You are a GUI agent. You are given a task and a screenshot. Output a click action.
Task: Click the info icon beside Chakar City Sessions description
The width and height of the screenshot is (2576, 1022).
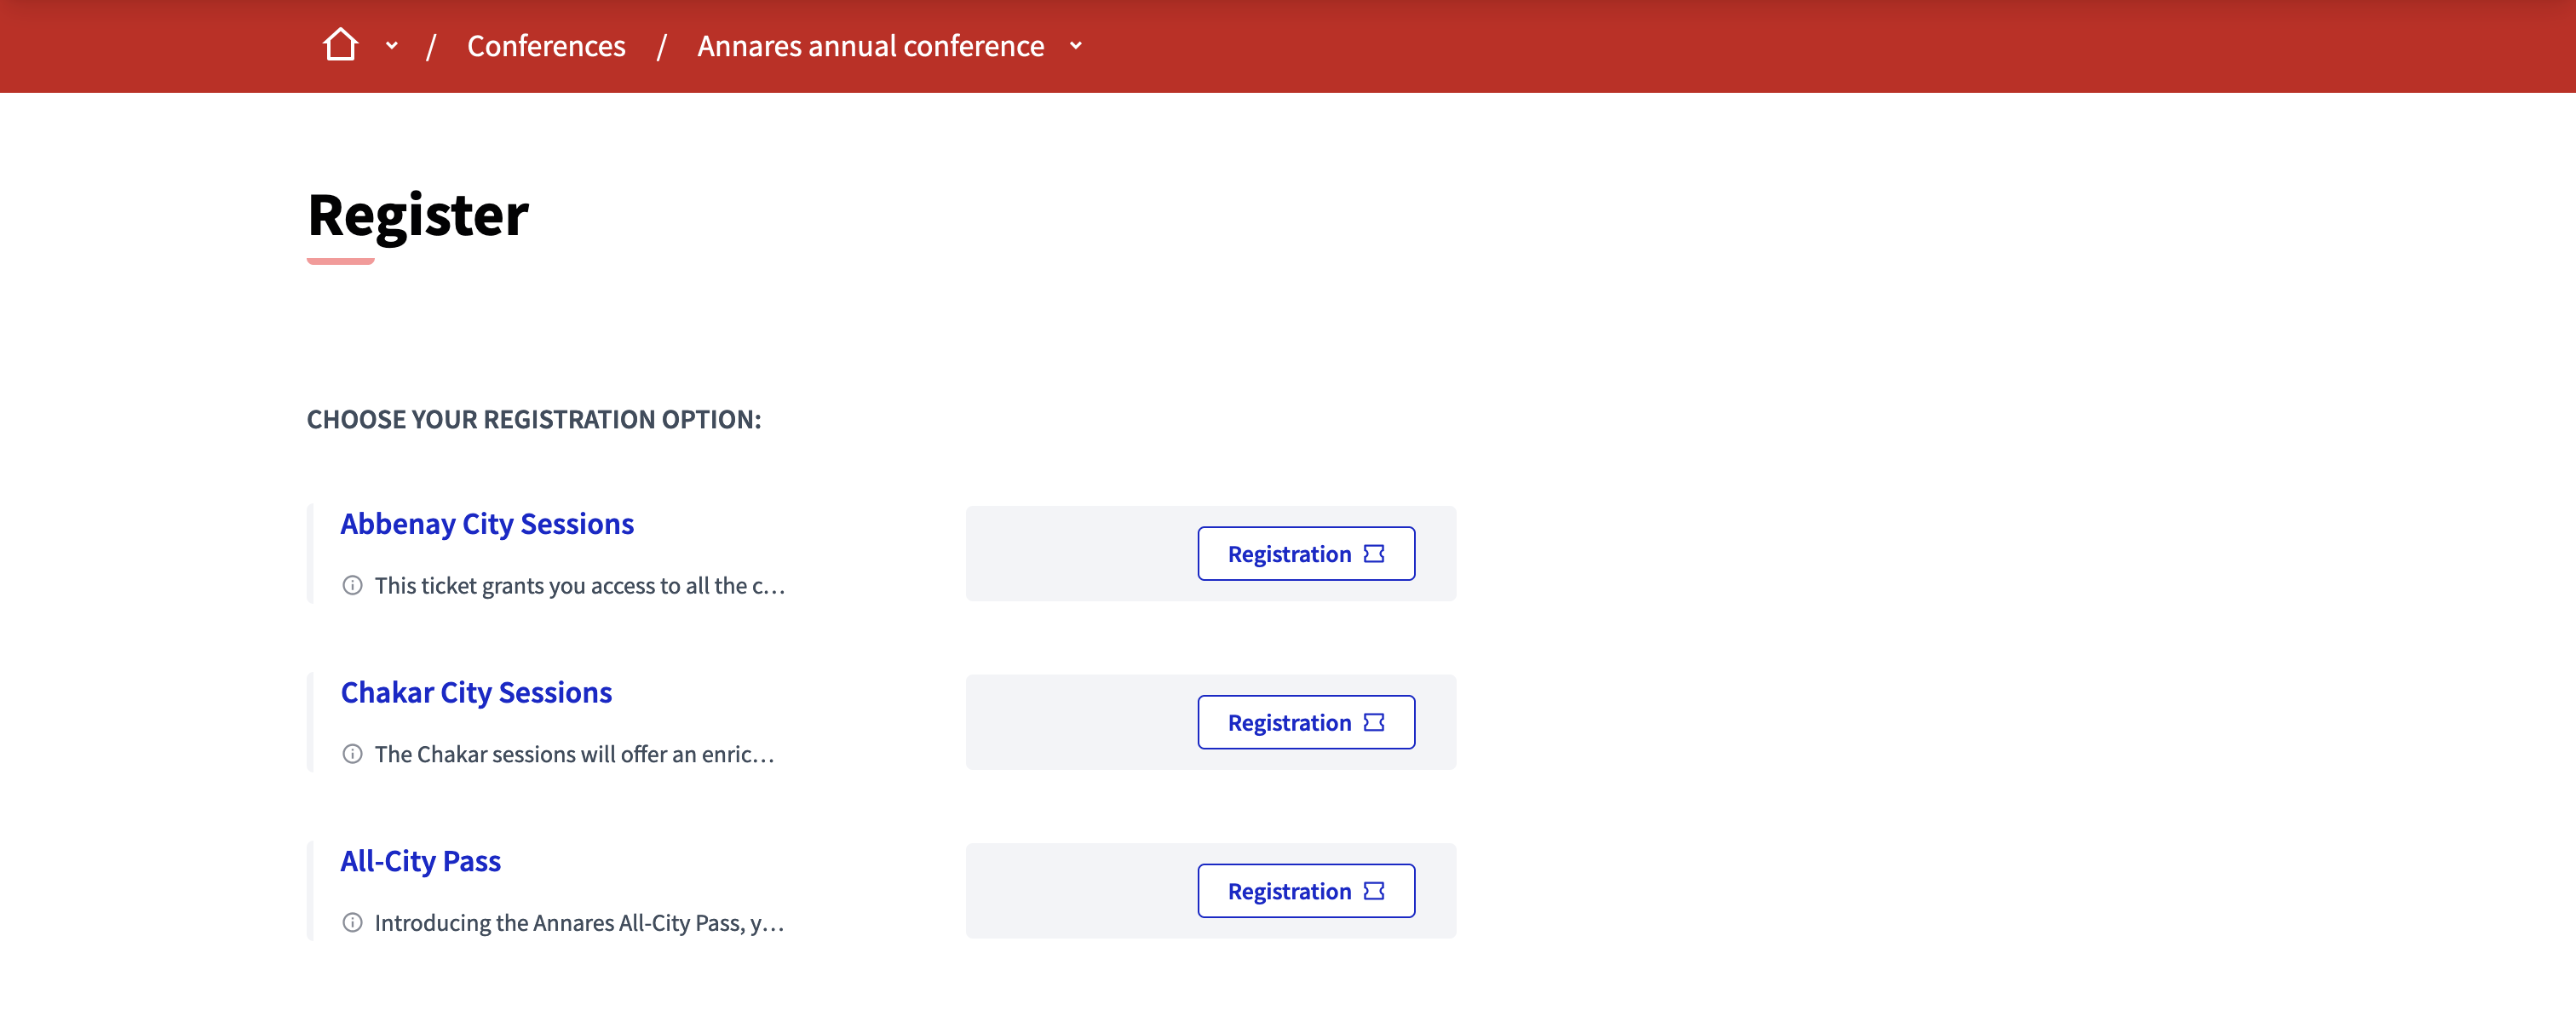[x=352, y=754]
